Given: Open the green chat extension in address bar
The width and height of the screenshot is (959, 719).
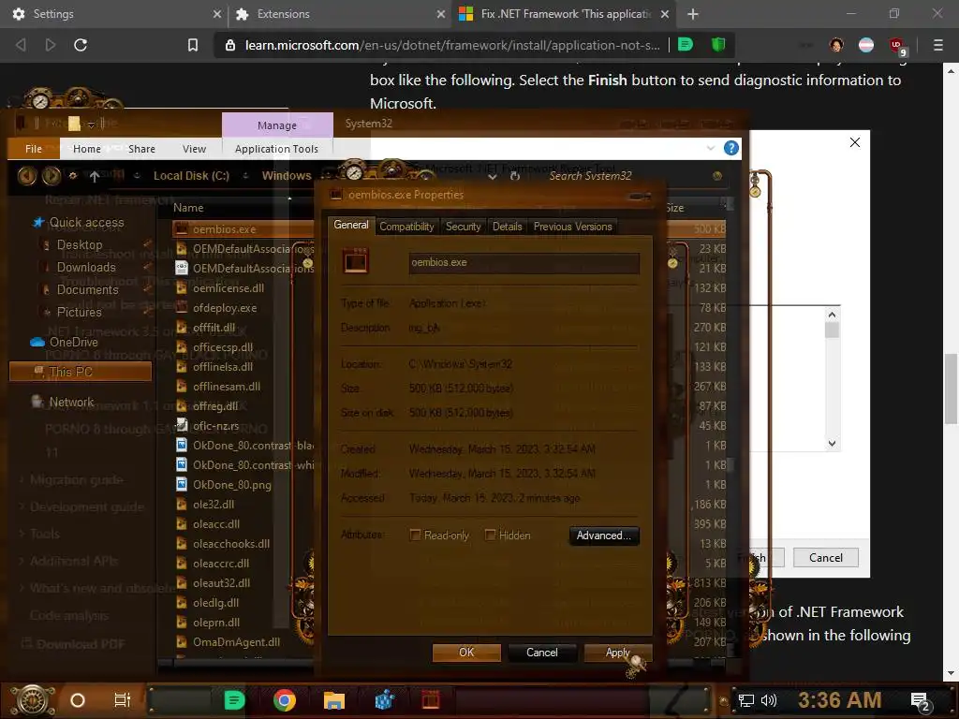Looking at the screenshot, I should pos(686,45).
